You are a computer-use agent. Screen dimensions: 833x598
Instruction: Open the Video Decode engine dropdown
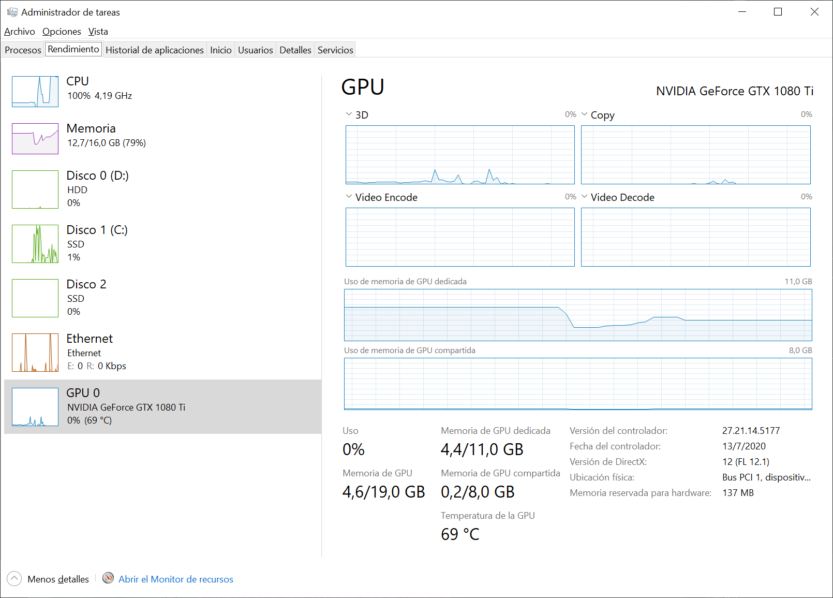tap(585, 196)
